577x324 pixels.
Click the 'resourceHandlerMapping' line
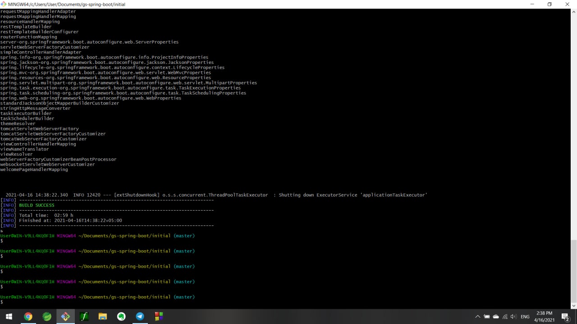click(x=30, y=22)
